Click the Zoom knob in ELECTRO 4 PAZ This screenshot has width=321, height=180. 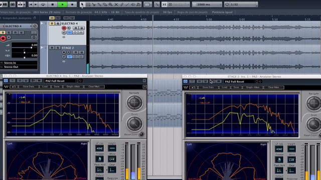click(134, 123)
